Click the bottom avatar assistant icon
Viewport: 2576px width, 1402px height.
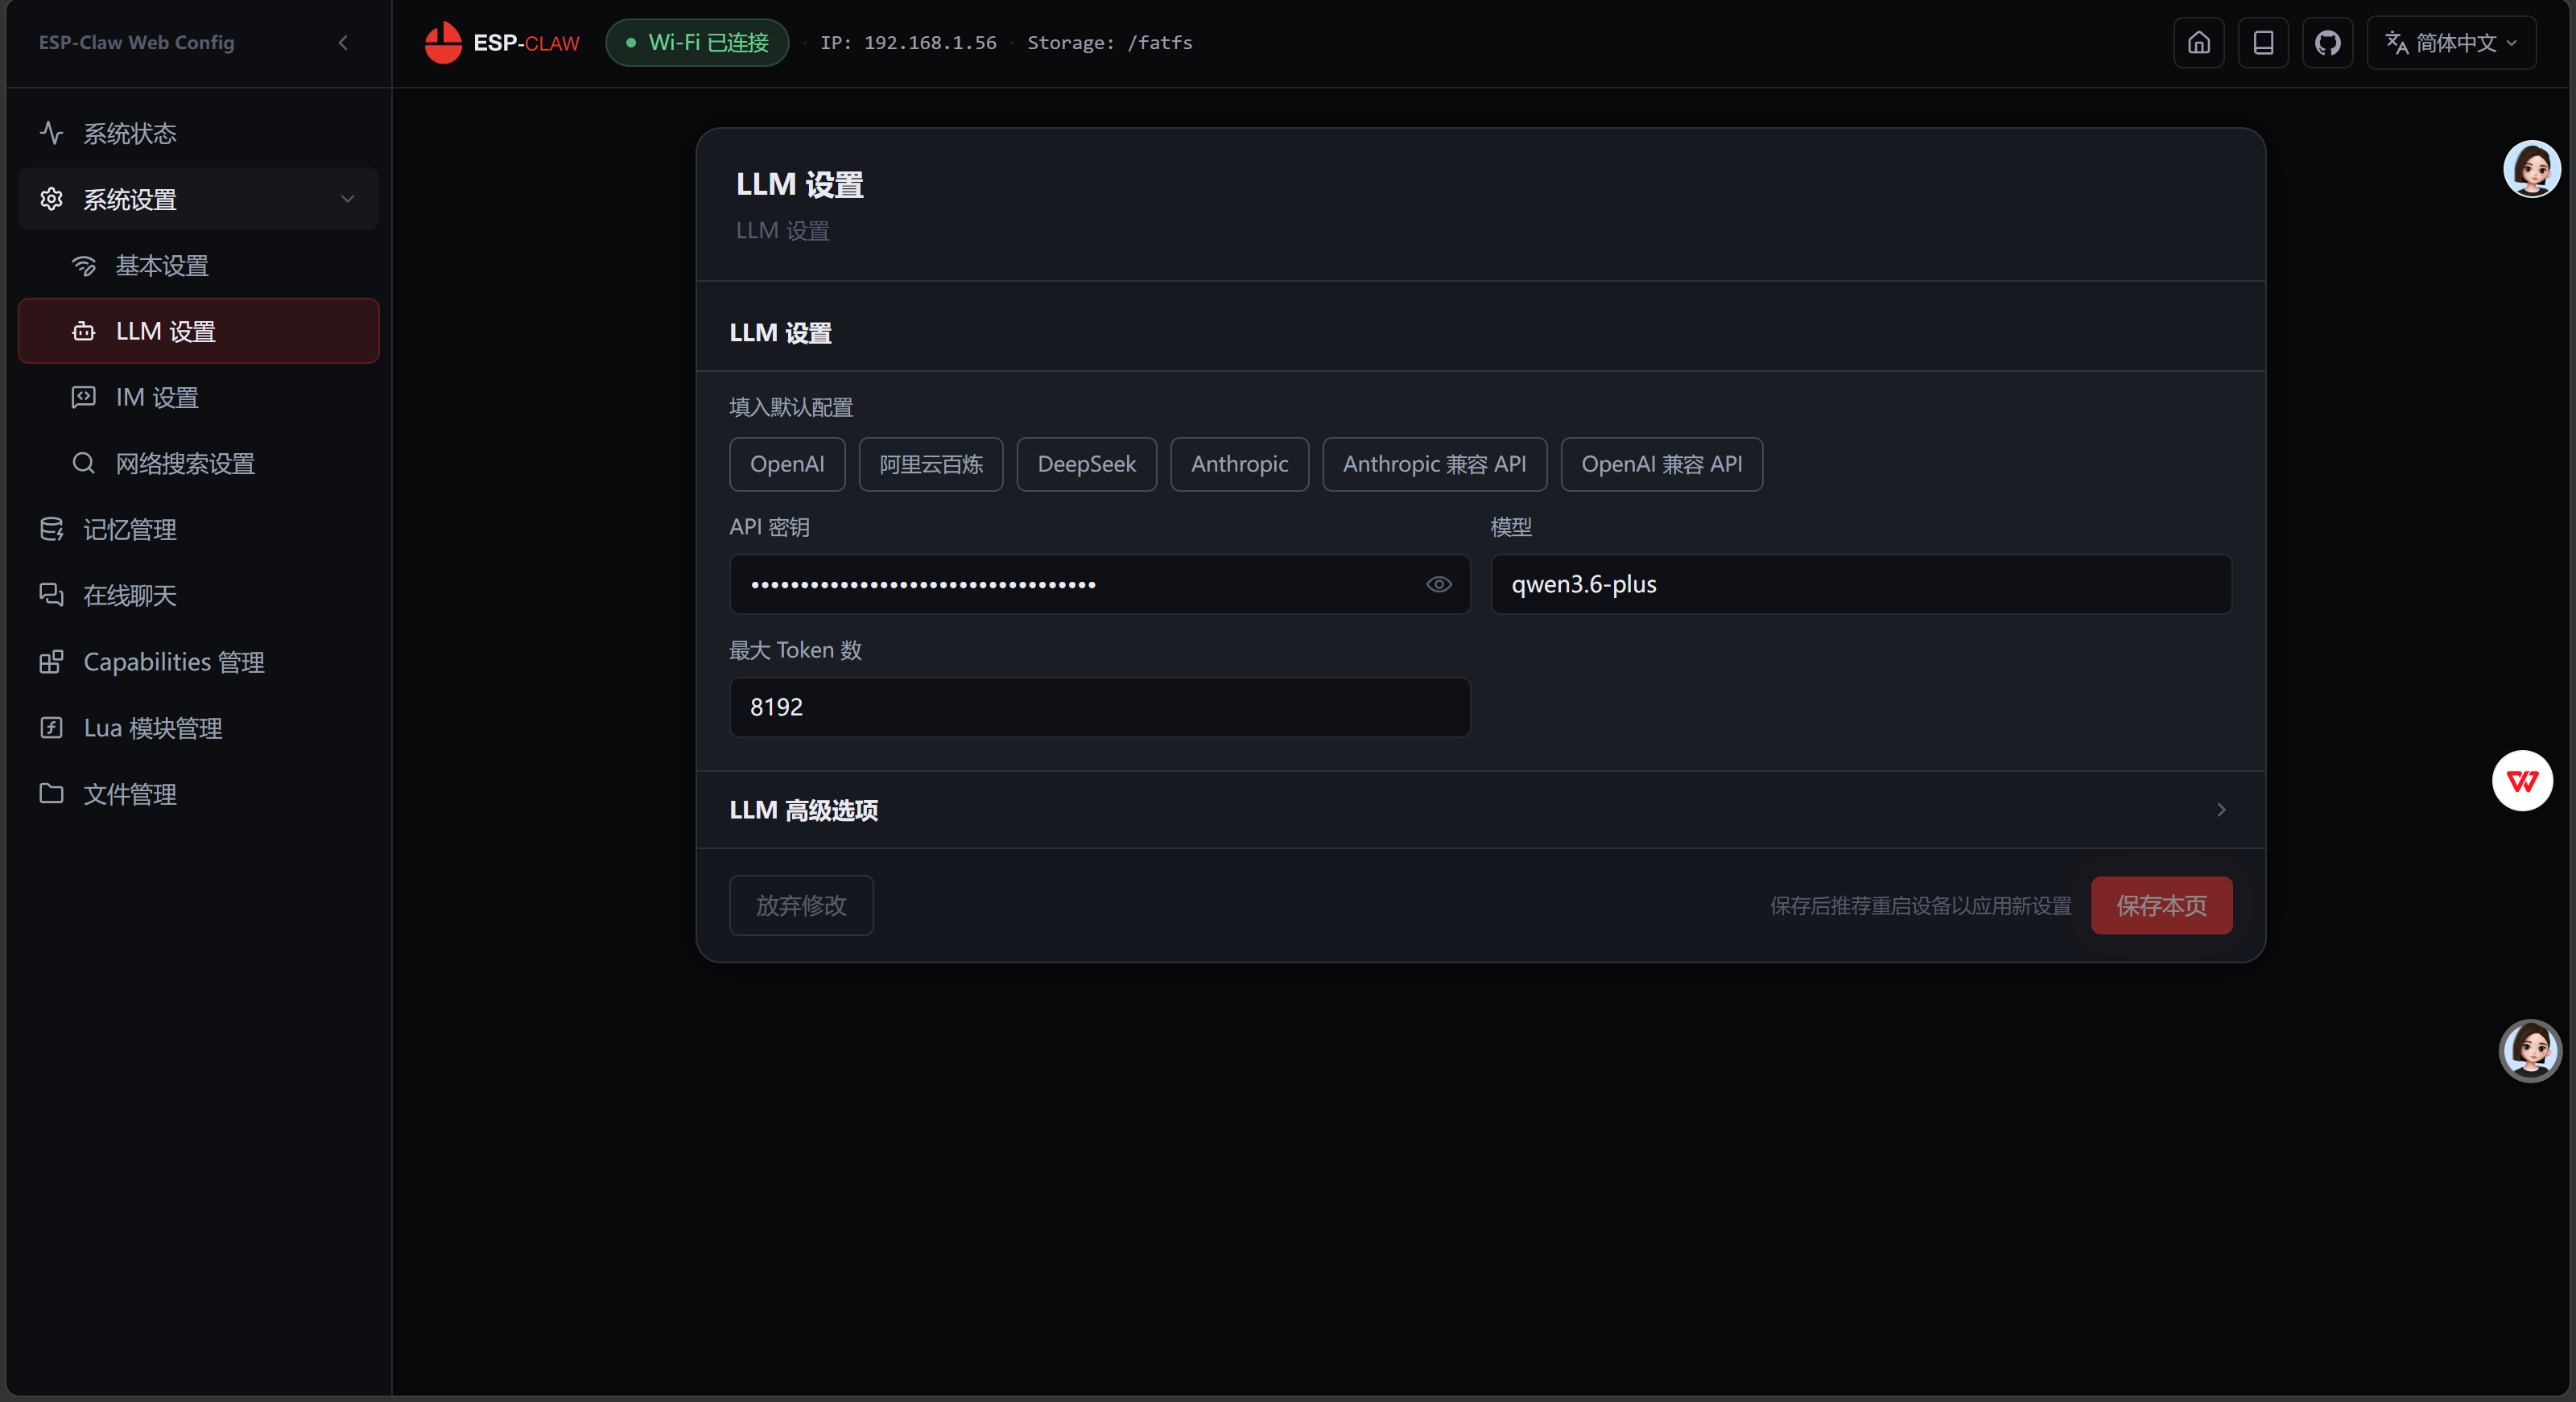point(2530,1050)
